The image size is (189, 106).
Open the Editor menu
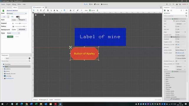point(19,4)
